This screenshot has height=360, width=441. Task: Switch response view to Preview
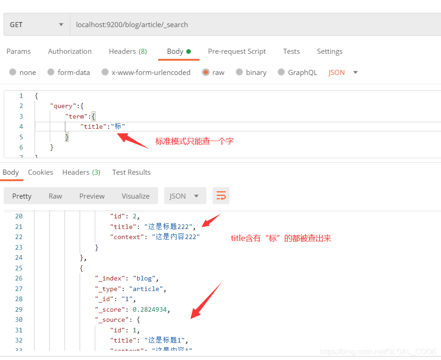pyautogui.click(x=92, y=196)
